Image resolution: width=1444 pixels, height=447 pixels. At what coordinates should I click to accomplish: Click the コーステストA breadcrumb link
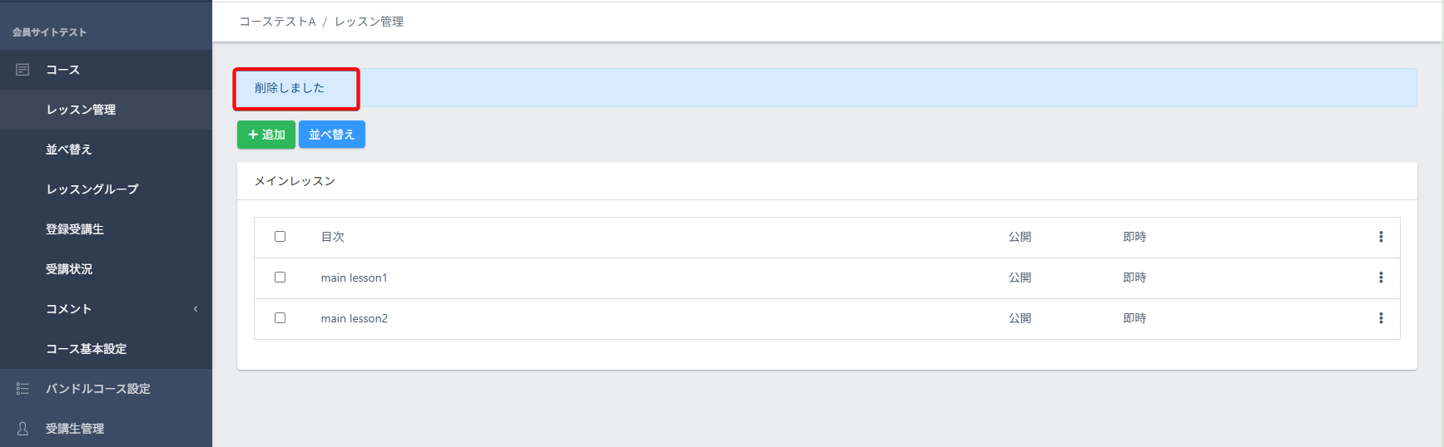pos(277,22)
